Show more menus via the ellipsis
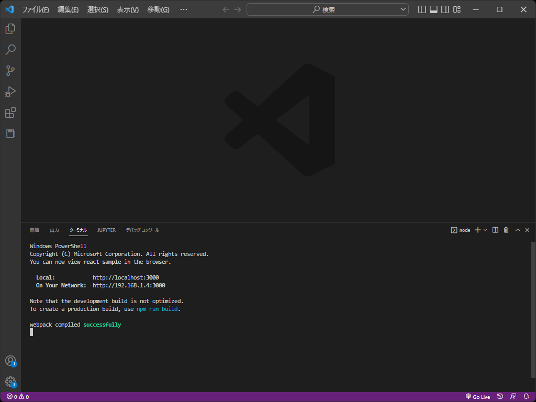Image resolution: width=536 pixels, height=402 pixels. [x=184, y=9]
